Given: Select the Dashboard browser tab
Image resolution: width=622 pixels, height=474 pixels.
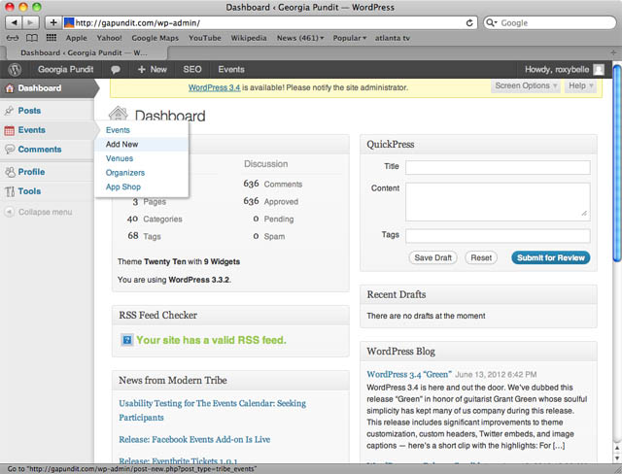Looking at the screenshot, I should click(x=85, y=52).
